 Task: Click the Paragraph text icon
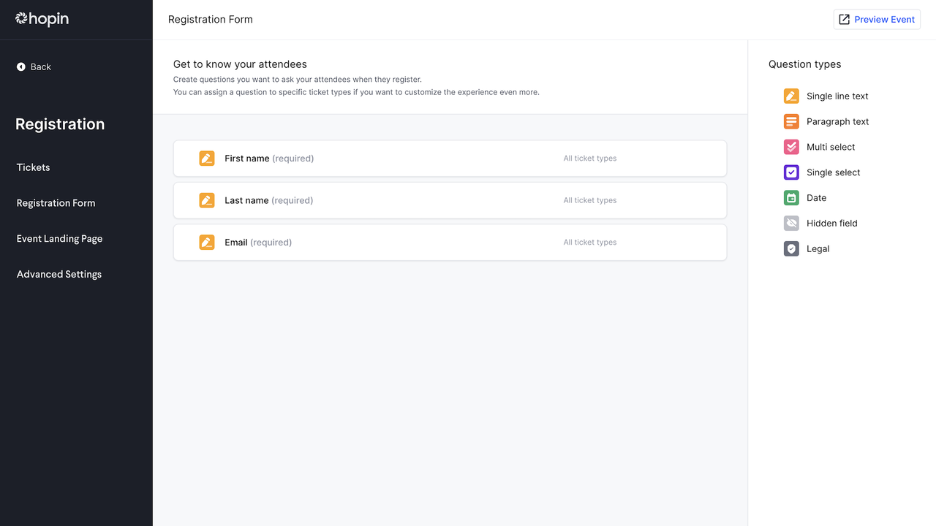[791, 121]
